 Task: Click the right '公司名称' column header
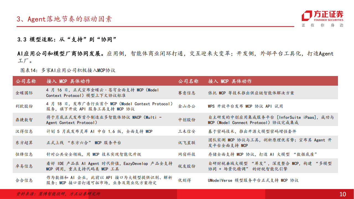(x=188, y=81)
